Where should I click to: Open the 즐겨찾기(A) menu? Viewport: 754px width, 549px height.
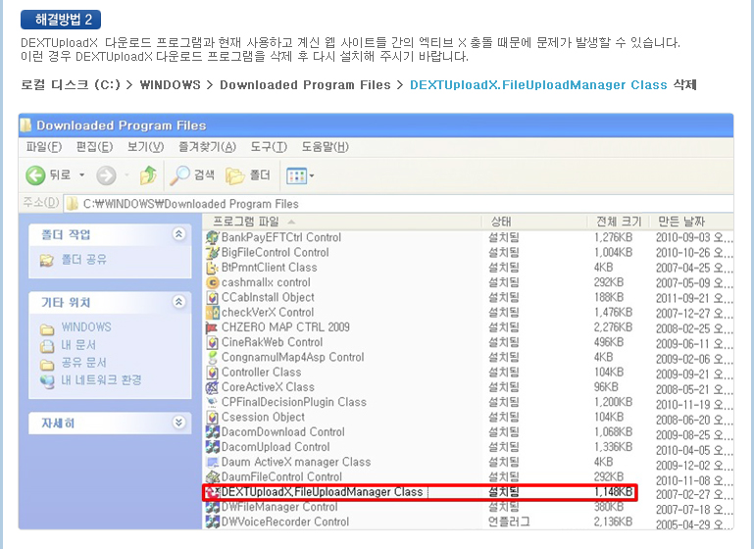click(x=207, y=147)
